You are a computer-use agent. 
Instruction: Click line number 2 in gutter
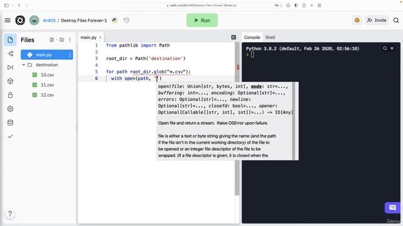(96, 52)
